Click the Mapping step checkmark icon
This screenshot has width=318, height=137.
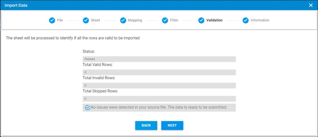tap(123, 20)
